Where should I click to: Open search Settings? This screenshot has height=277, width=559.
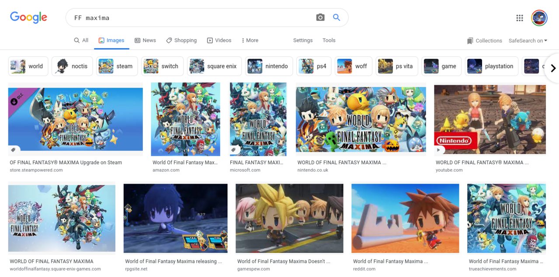pyautogui.click(x=303, y=40)
